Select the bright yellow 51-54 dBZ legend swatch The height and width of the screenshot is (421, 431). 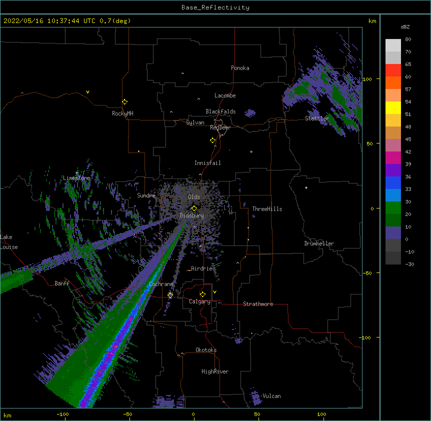coord(393,107)
